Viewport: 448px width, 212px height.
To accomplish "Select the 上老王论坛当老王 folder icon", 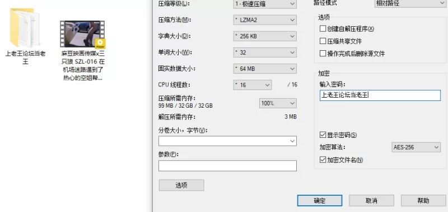I will (x=24, y=27).
